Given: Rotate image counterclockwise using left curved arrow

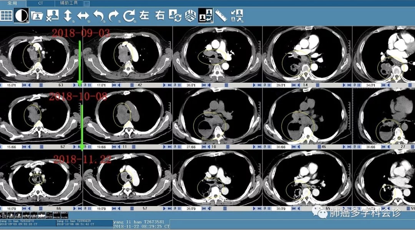Looking at the screenshot, I should pyautogui.click(x=99, y=16).
